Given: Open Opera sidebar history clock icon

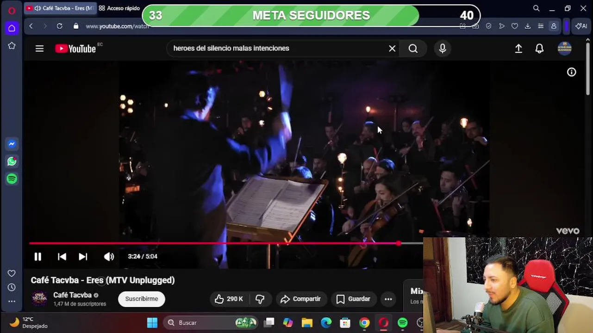Looking at the screenshot, I should pos(12,287).
